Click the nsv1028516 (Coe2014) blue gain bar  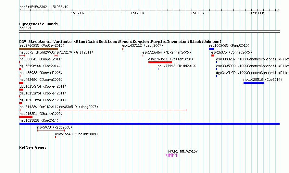[254, 83]
